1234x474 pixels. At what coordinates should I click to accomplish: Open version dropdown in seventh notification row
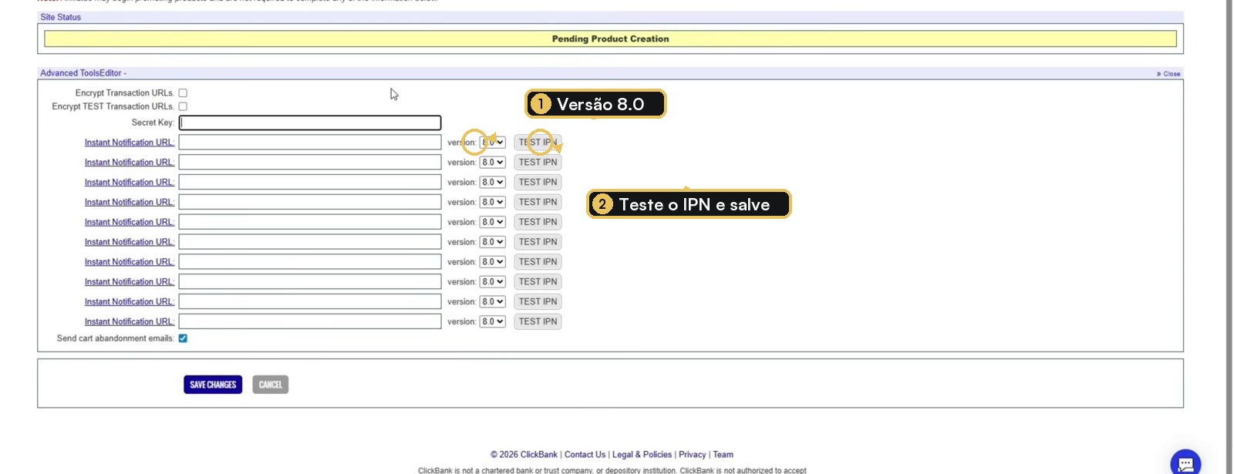tap(492, 262)
